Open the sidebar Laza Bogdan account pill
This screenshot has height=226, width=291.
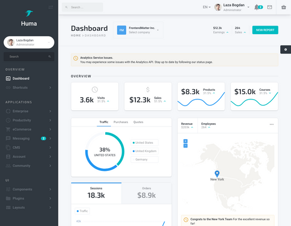click(29, 42)
